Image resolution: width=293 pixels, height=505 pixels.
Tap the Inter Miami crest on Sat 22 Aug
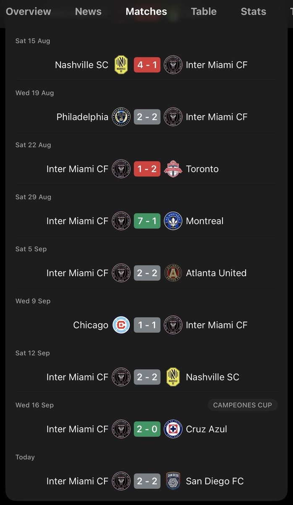point(121,169)
